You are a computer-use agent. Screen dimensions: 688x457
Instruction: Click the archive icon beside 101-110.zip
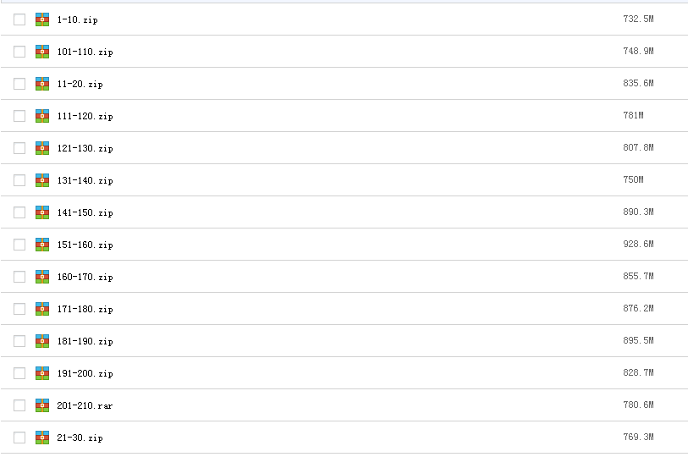pos(42,52)
